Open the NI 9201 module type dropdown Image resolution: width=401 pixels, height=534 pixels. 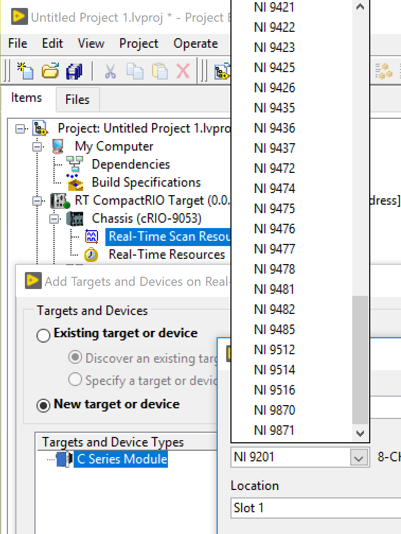pyautogui.click(x=359, y=458)
